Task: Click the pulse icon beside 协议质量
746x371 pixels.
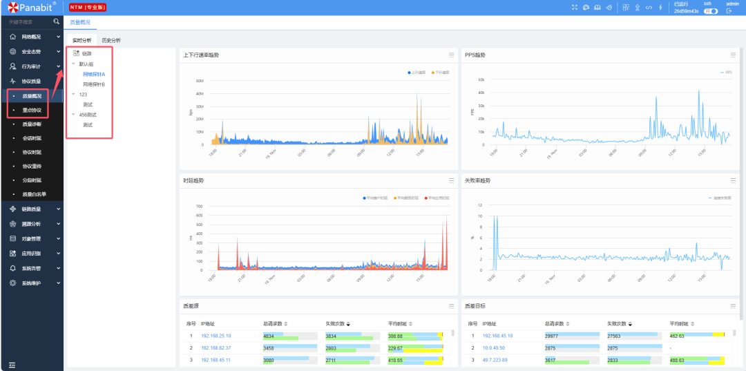Action: (13, 82)
